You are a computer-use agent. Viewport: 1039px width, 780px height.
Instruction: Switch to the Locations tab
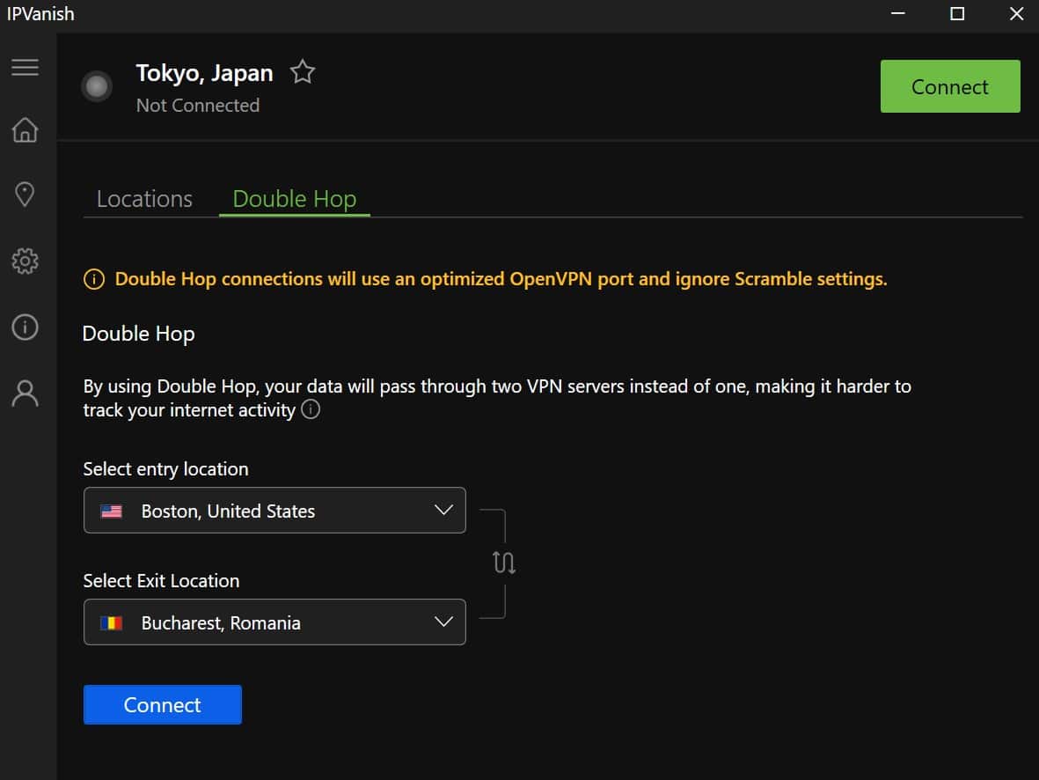click(144, 199)
